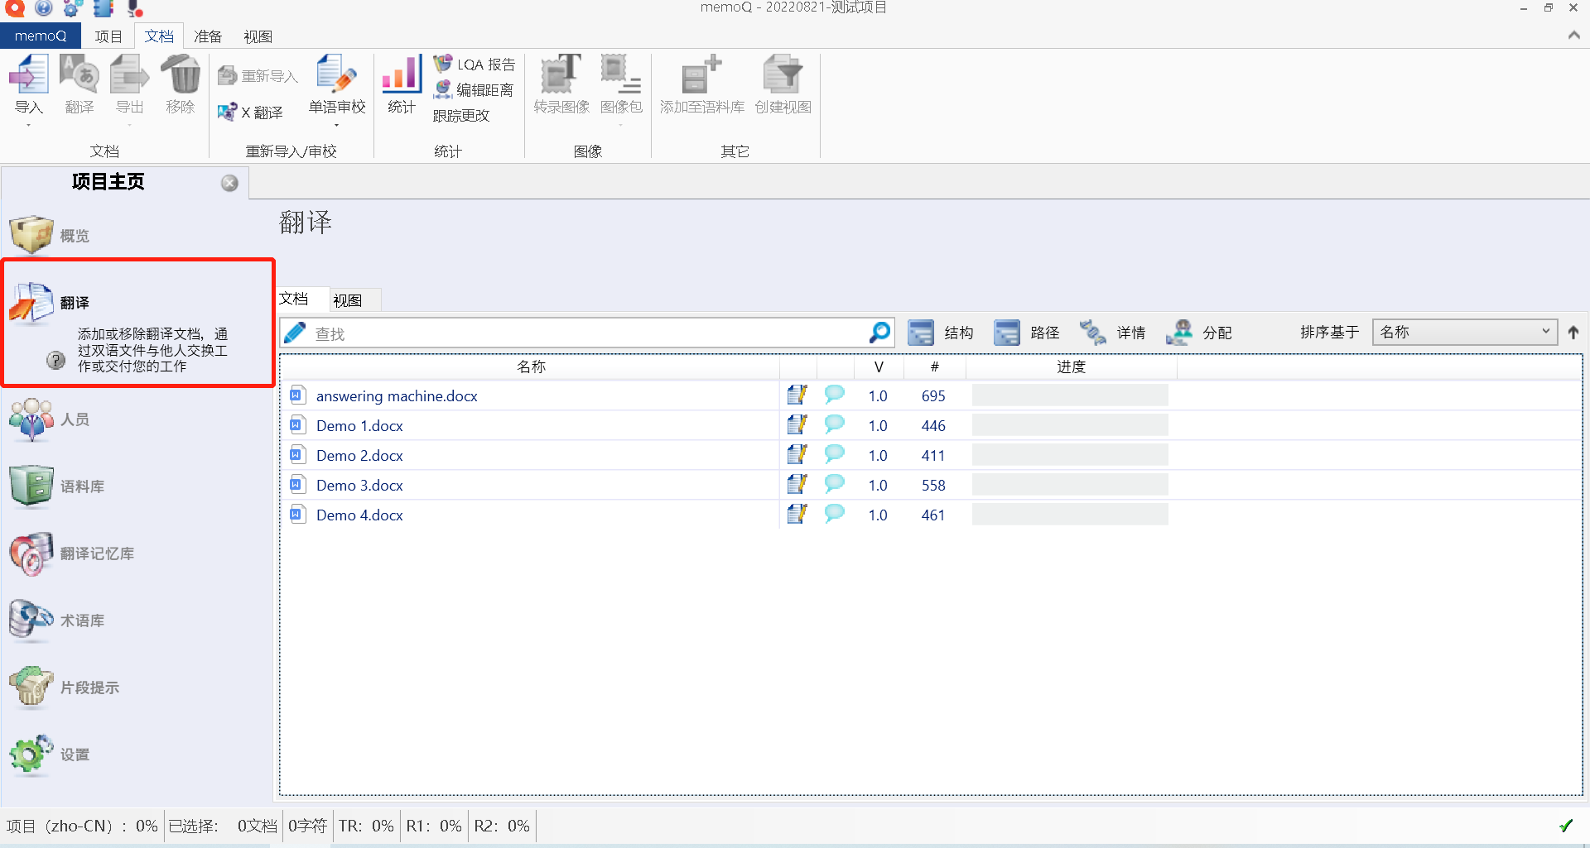Switch to the 项目 ribbon tab
The image size is (1590, 848).
pos(108,36)
